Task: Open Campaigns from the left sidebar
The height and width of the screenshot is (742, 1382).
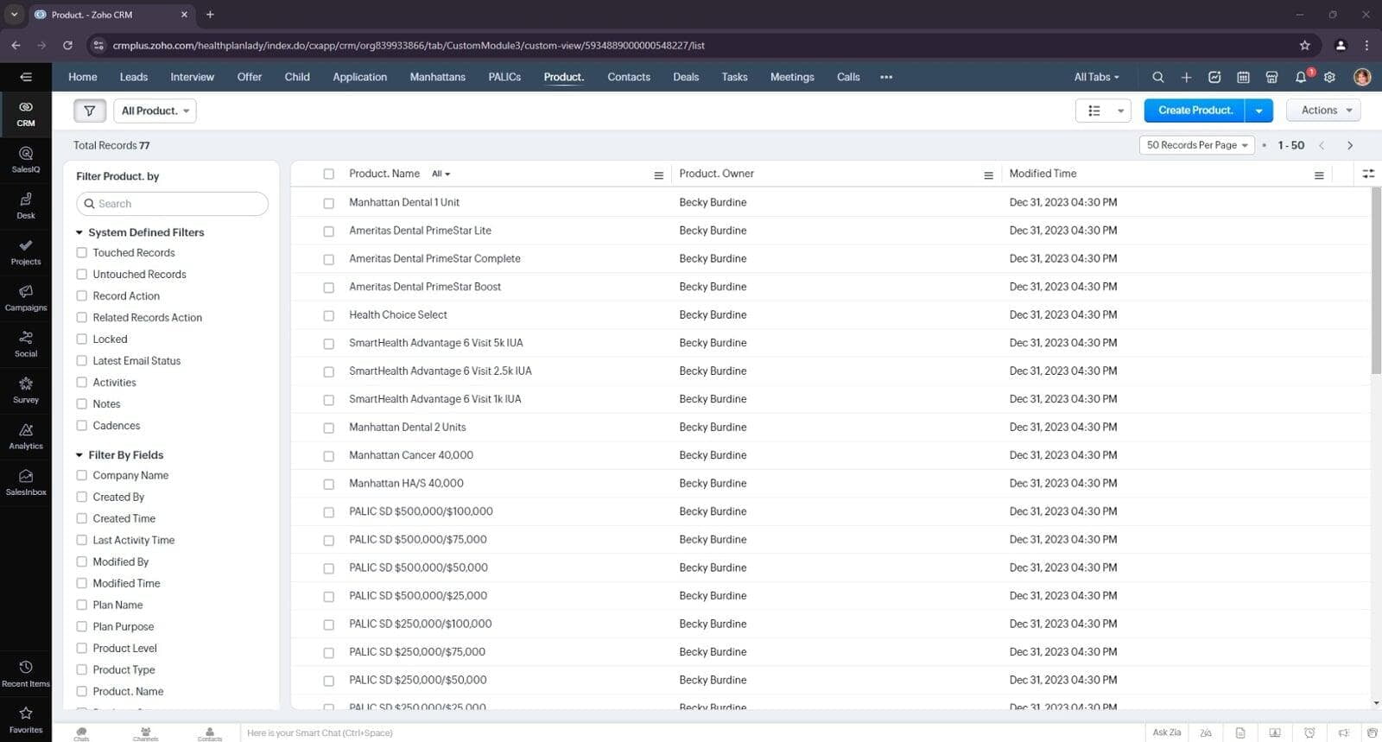Action: [x=26, y=298]
